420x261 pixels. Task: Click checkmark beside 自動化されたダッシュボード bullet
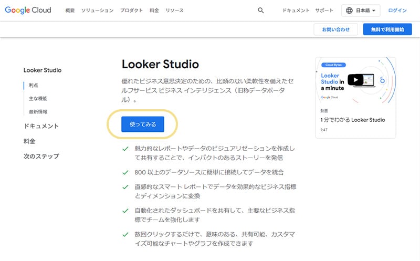(x=125, y=211)
